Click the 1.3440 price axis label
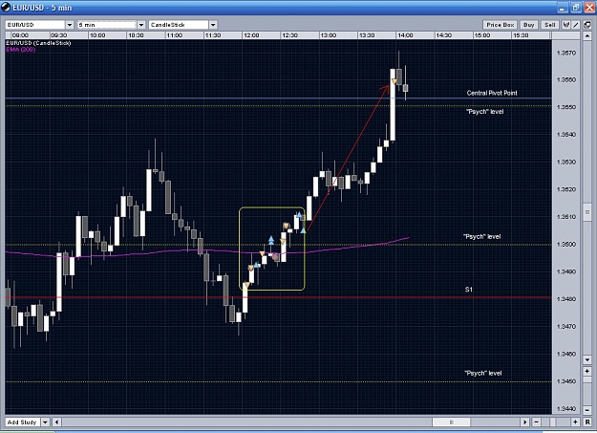Image resolution: width=597 pixels, height=433 pixels. [x=566, y=409]
